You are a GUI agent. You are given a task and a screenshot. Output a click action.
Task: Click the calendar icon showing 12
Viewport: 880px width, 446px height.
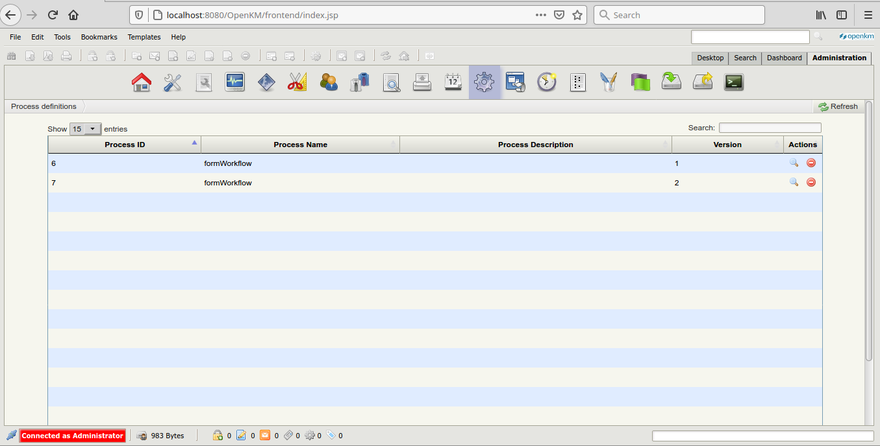[453, 82]
